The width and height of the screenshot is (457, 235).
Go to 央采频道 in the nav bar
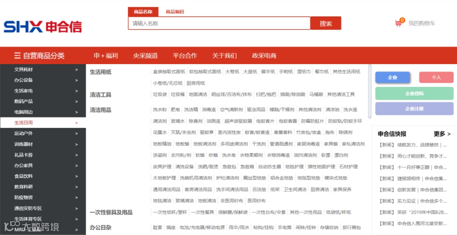click(146, 56)
